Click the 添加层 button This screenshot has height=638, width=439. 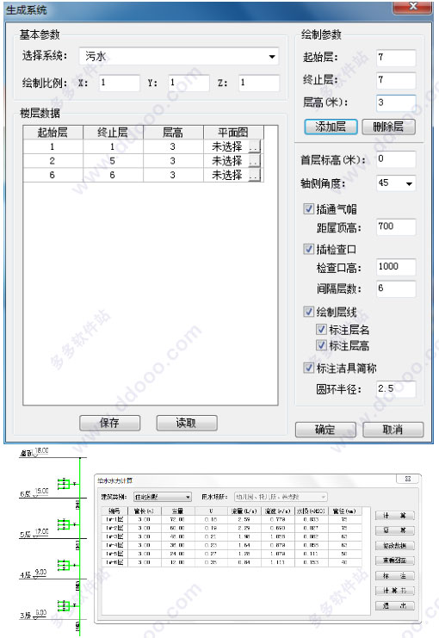[331, 127]
